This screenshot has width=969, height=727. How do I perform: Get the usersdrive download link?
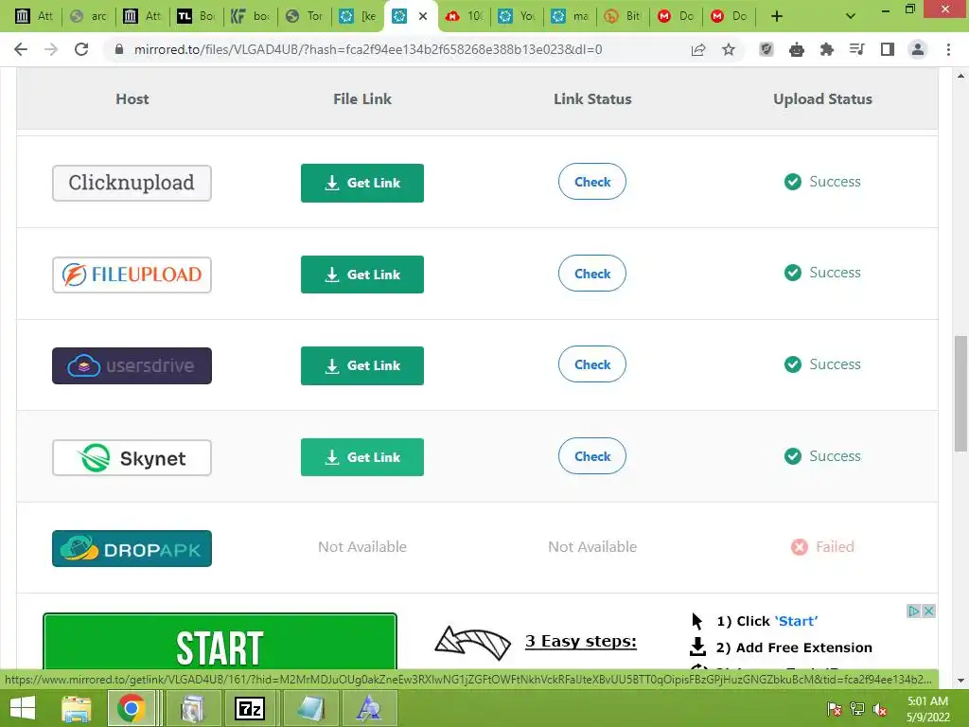pos(362,366)
